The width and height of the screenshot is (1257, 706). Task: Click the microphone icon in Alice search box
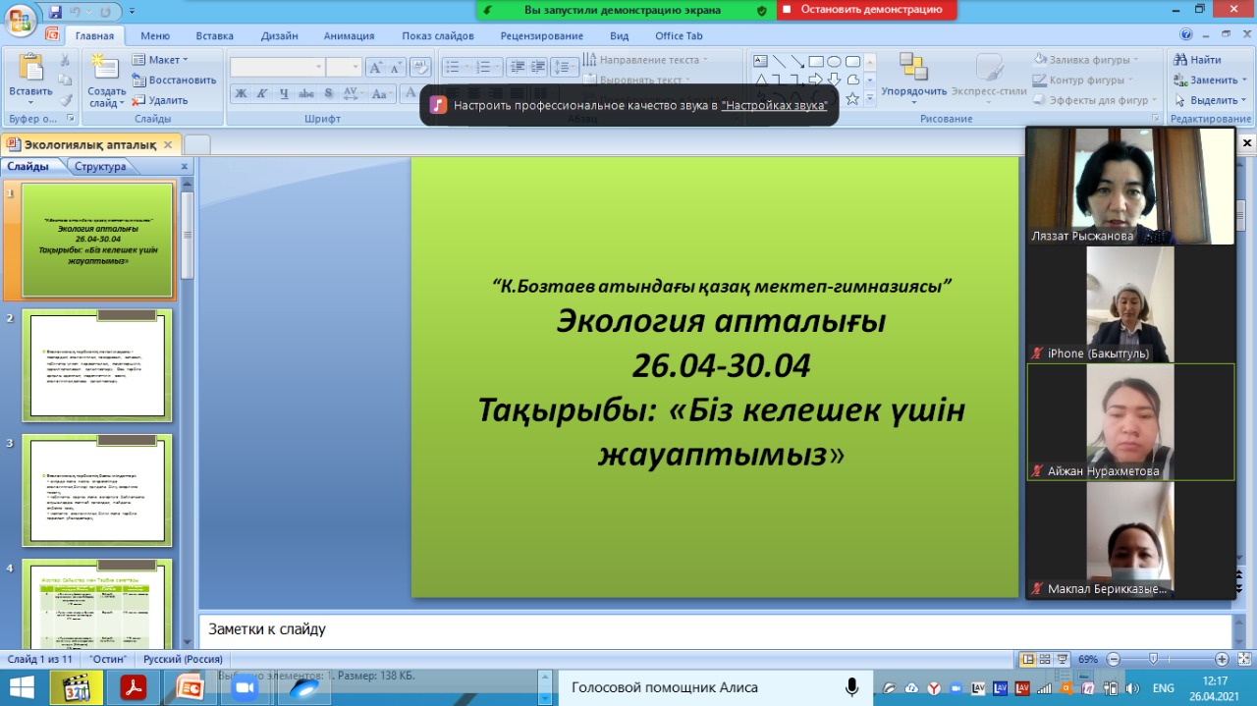pos(852,687)
